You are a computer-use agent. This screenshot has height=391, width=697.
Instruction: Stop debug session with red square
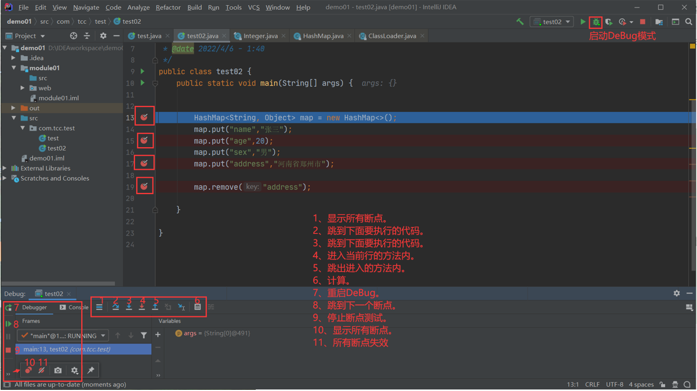coord(8,350)
